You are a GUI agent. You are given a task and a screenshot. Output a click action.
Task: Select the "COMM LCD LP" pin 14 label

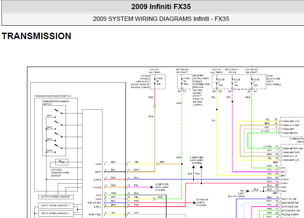pyautogui.click(x=290, y=156)
